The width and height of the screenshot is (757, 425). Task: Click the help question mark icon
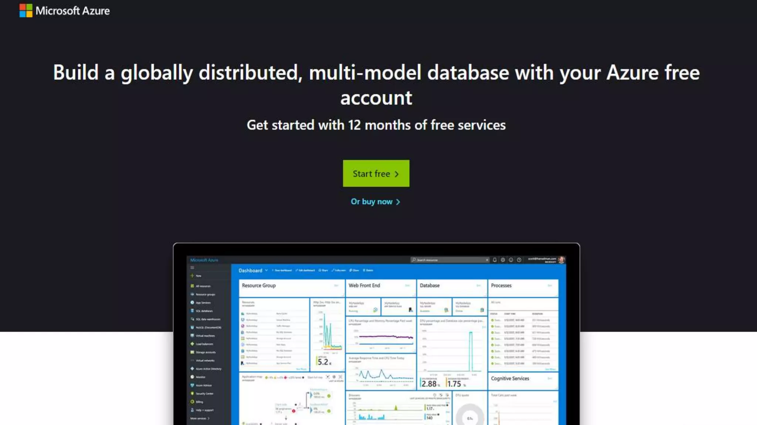pos(519,260)
